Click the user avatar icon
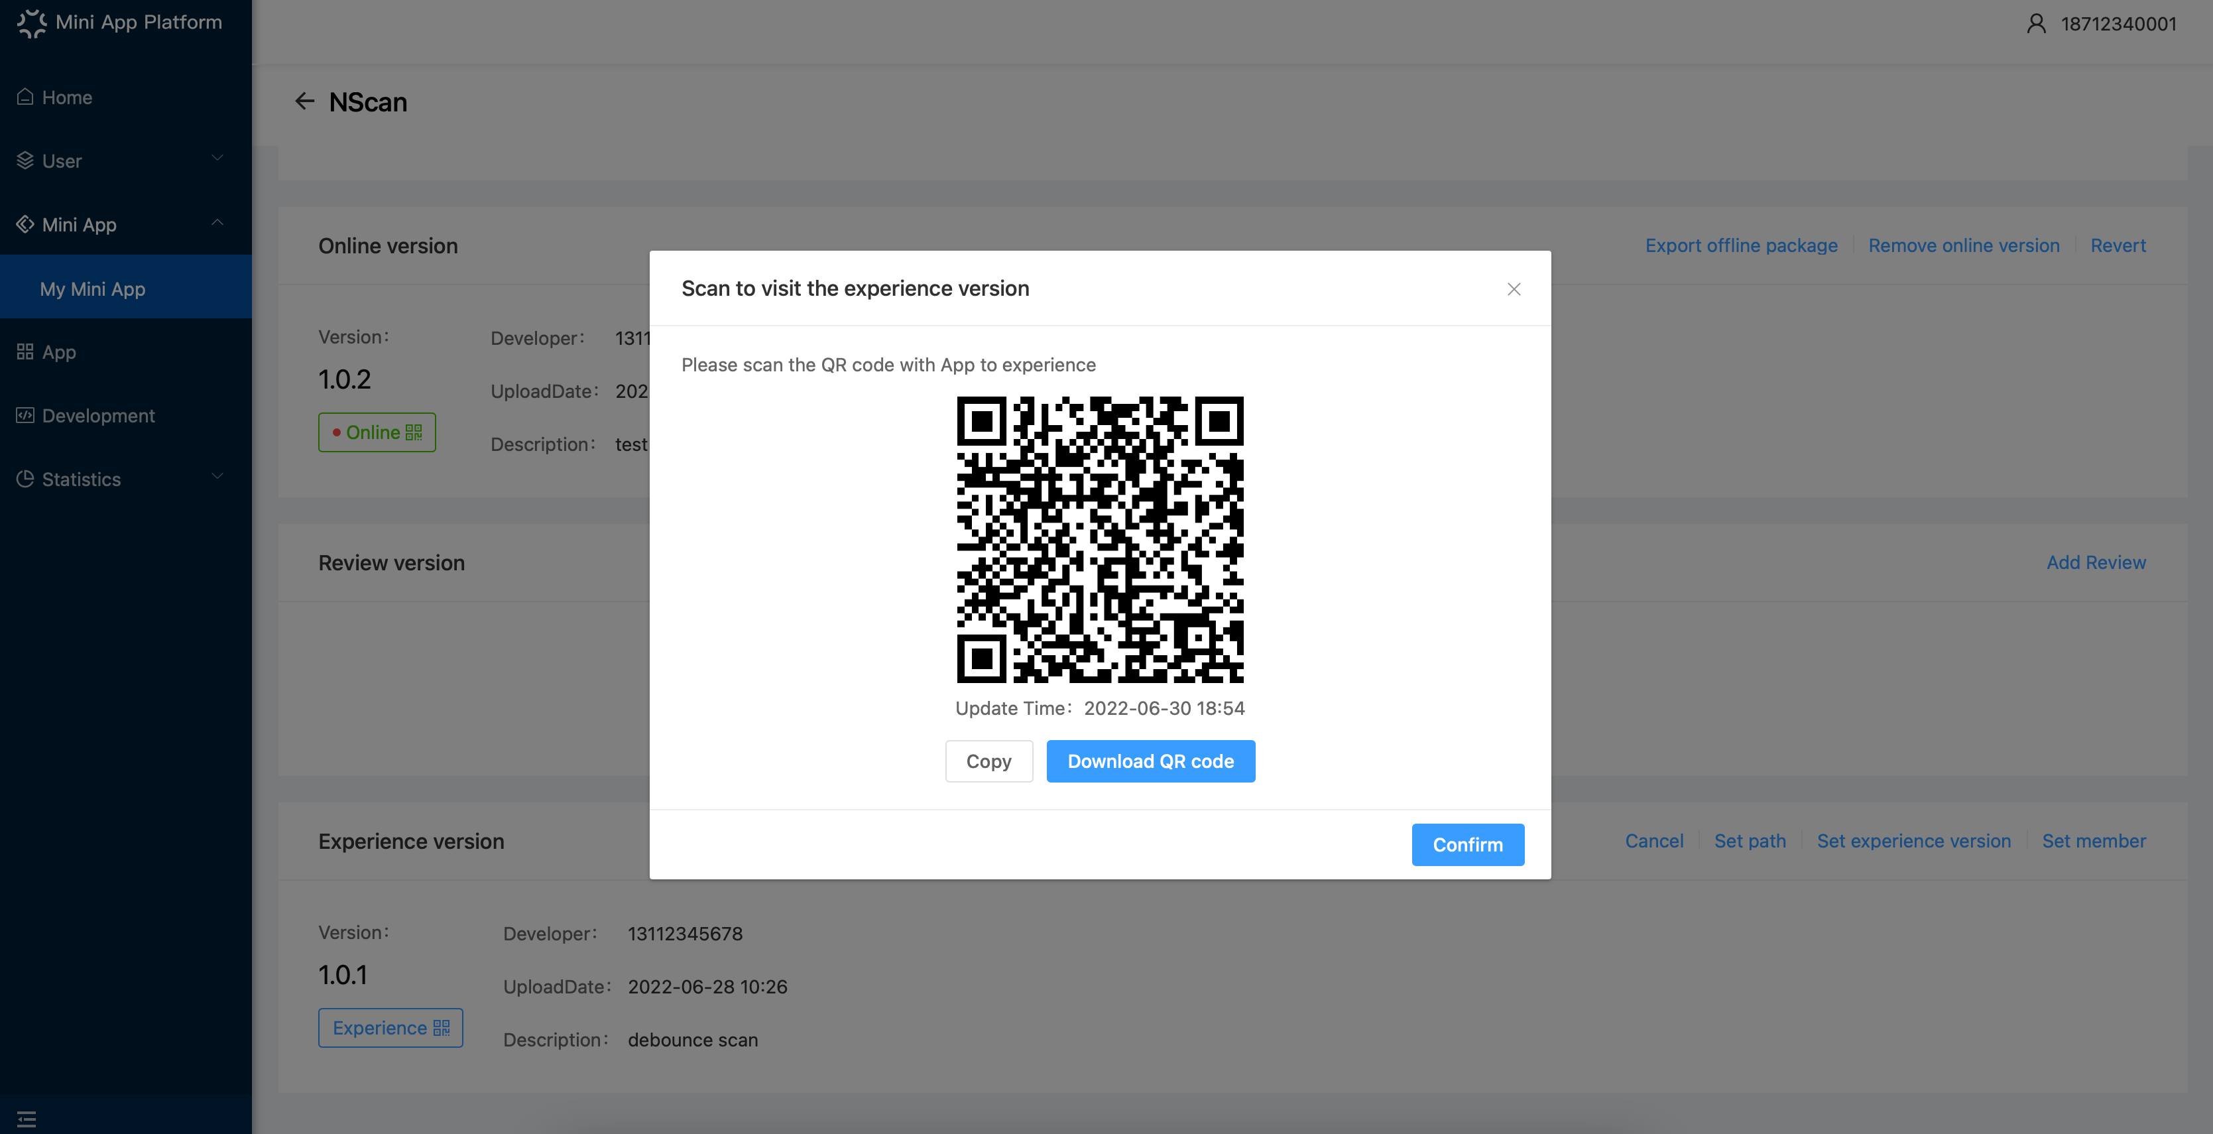Screen dimensions: 2213x1134 [2036, 23]
